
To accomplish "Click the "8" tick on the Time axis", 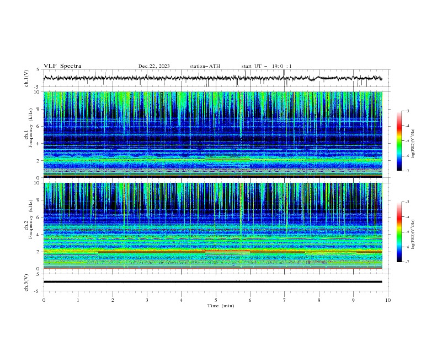I will [319, 300].
